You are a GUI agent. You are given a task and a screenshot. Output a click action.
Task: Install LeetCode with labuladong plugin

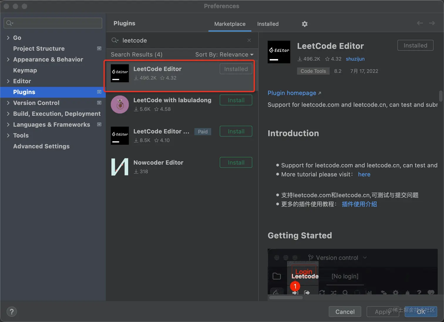click(236, 100)
